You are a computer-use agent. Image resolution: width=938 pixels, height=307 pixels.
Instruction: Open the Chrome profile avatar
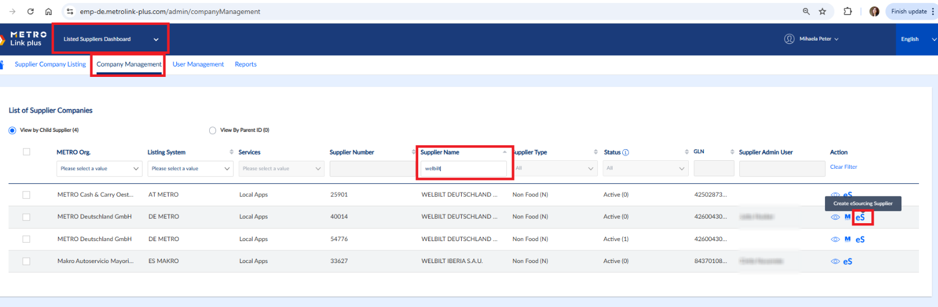click(874, 12)
